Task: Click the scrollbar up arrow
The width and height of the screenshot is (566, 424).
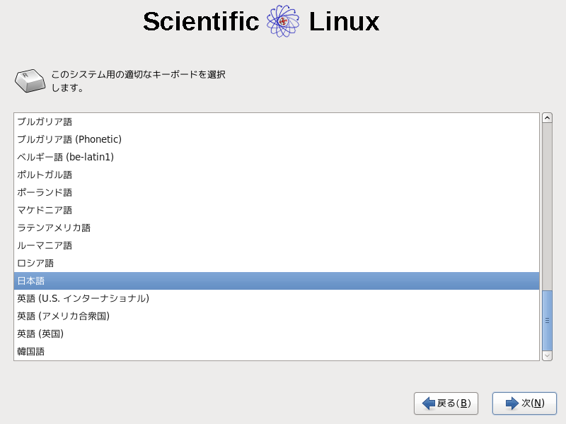Action: [x=547, y=118]
